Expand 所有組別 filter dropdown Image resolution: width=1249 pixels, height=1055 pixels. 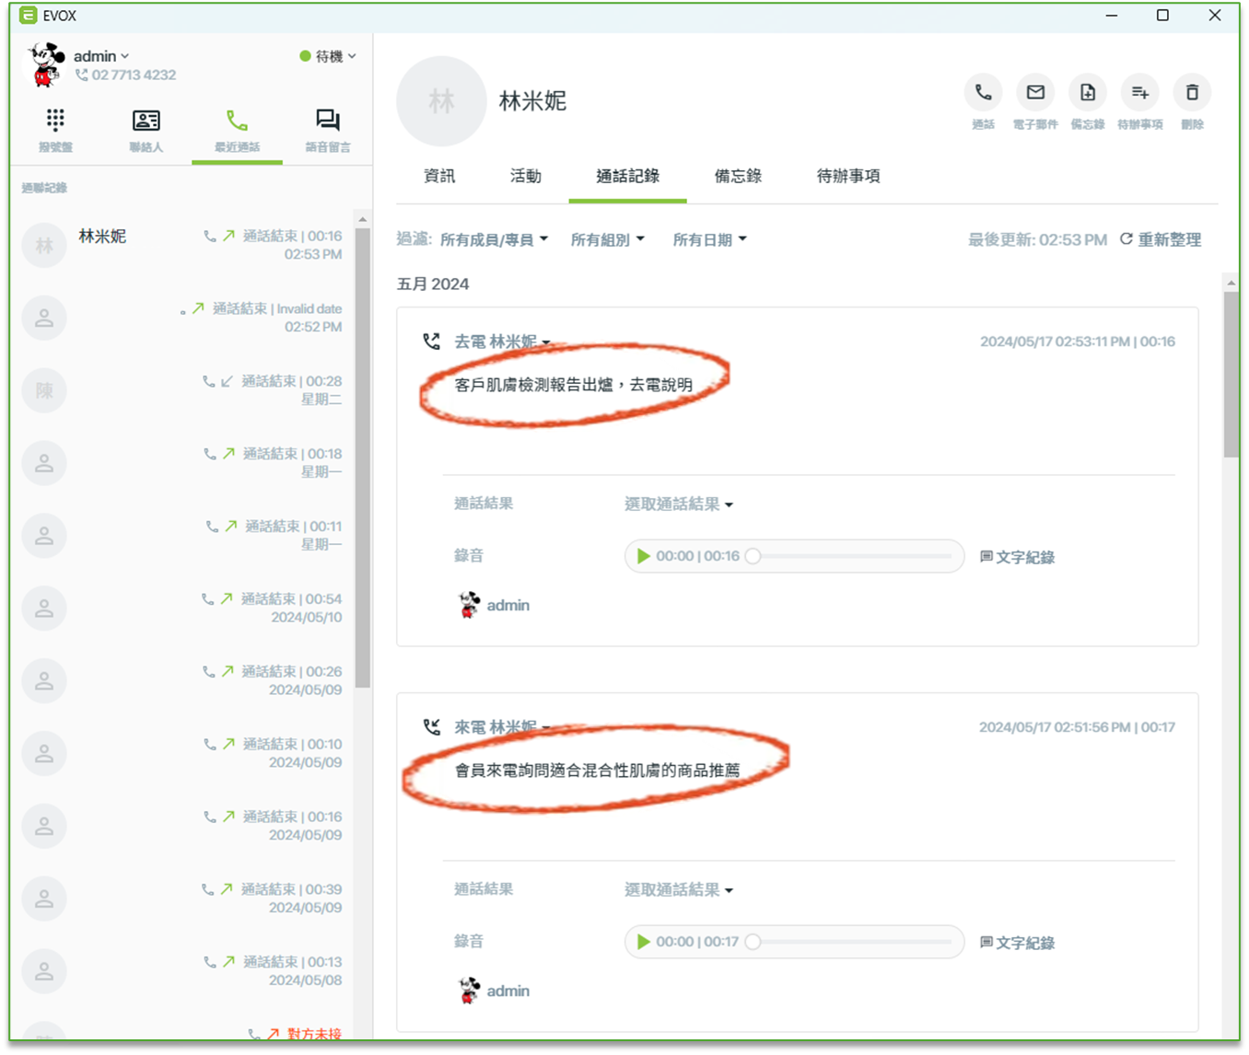pyautogui.click(x=607, y=239)
